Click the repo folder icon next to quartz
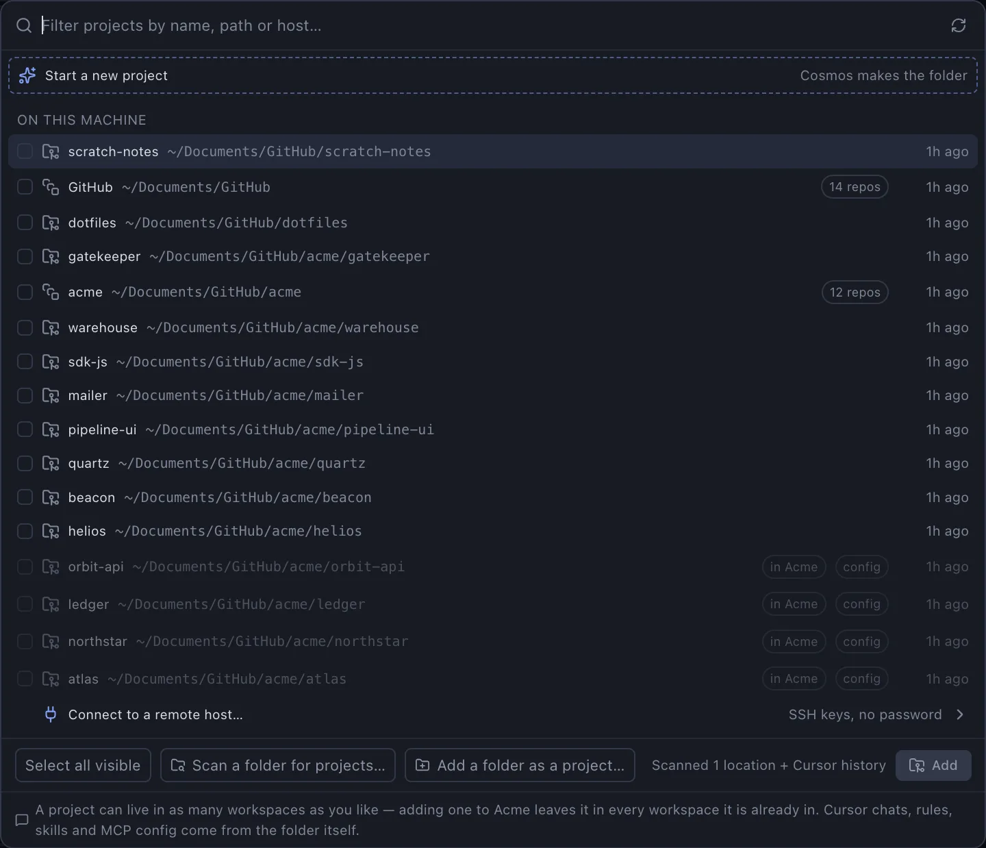This screenshot has height=848, width=986. tap(51, 463)
